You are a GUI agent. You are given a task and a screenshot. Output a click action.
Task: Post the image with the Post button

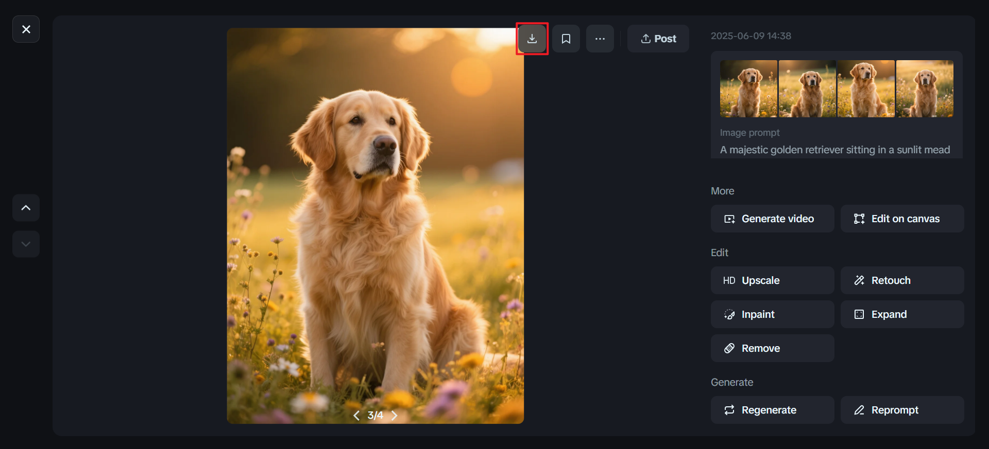(x=658, y=39)
